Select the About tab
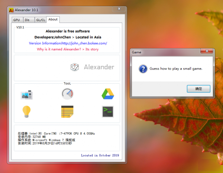 [x=53, y=20]
